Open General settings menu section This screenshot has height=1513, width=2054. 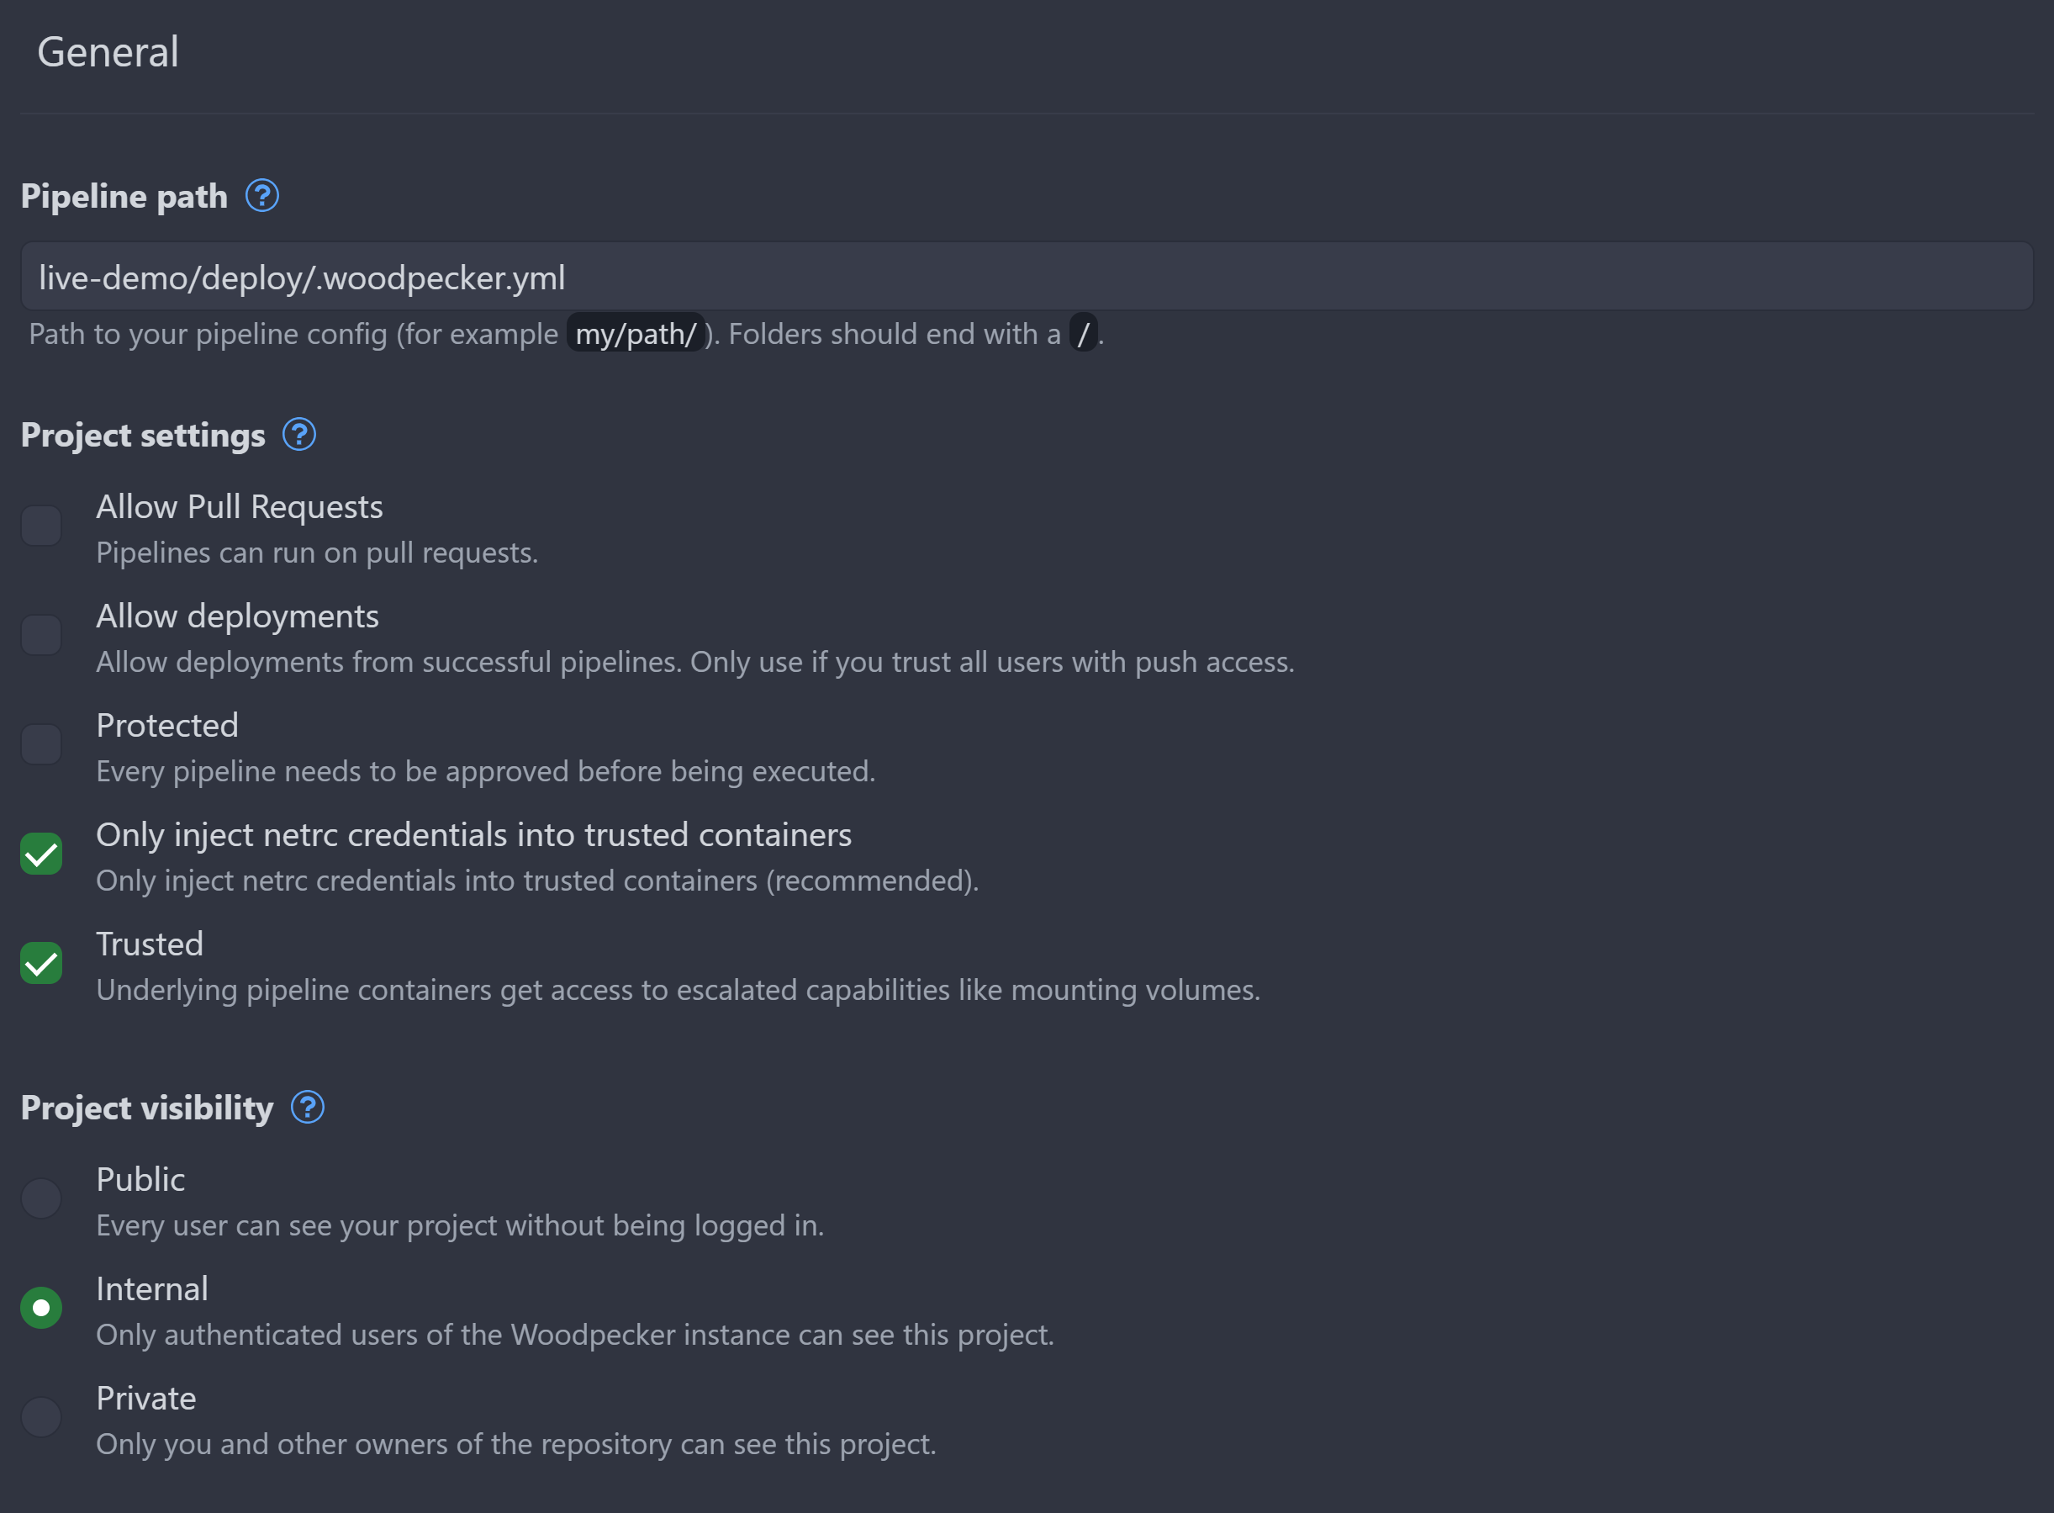click(107, 48)
